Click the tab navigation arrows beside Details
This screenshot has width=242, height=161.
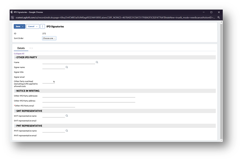(x=31, y=48)
